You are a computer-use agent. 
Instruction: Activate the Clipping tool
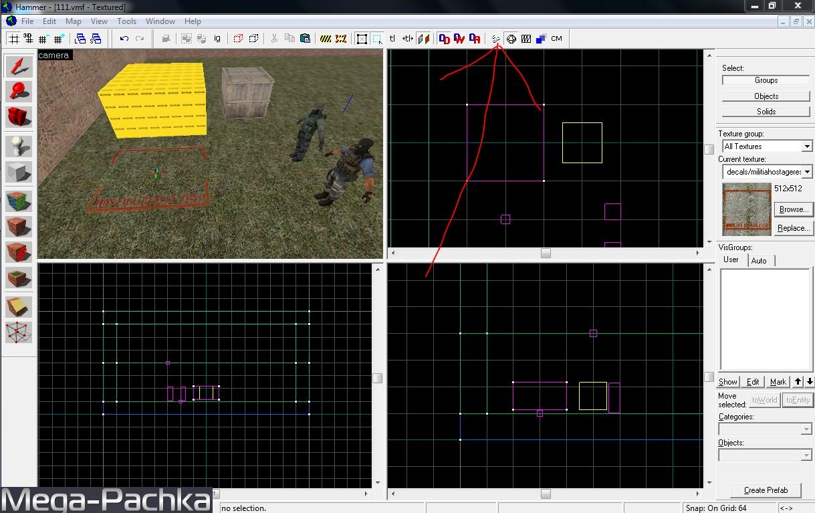(19, 307)
